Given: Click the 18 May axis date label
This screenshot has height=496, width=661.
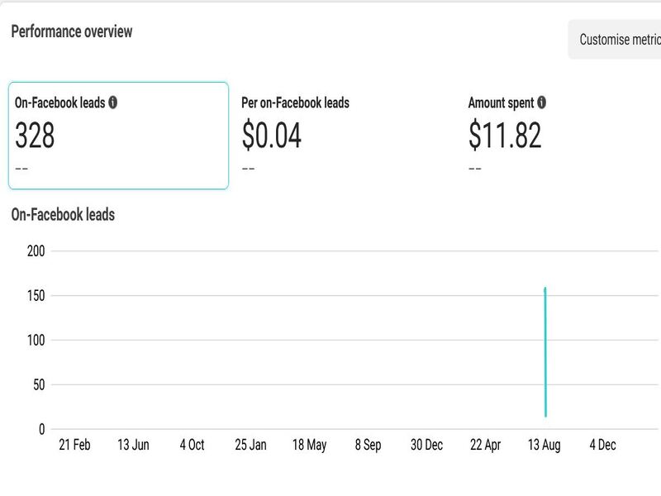Looking at the screenshot, I should [310, 445].
